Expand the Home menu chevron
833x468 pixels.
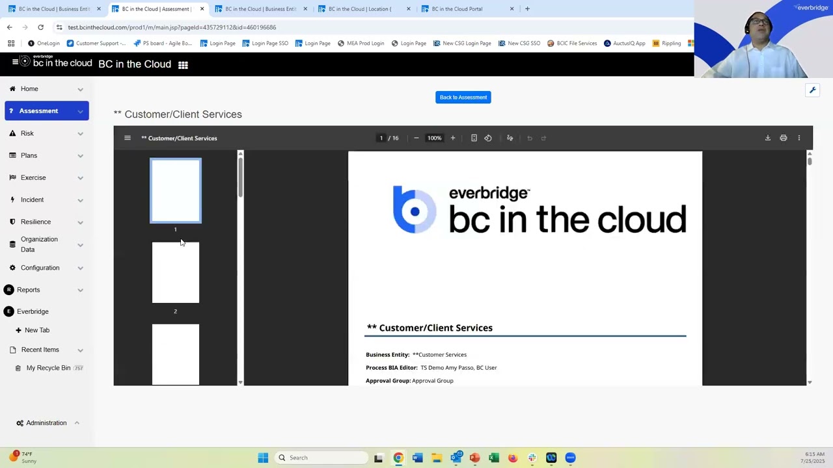click(80, 89)
